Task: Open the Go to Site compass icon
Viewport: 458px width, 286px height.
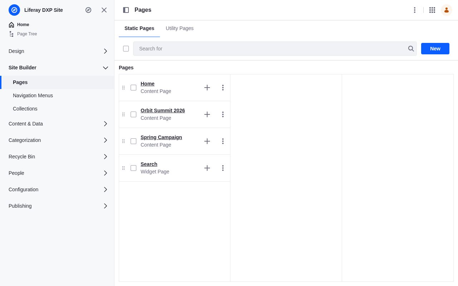Action: (88, 10)
